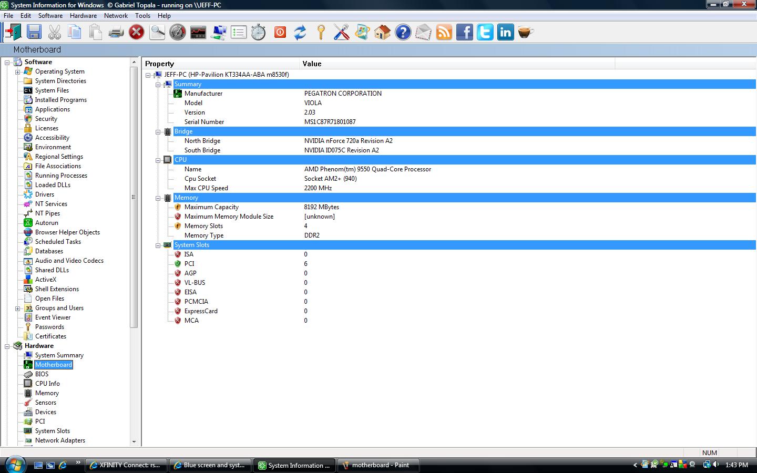Click the envelope mail icon

coord(423,33)
